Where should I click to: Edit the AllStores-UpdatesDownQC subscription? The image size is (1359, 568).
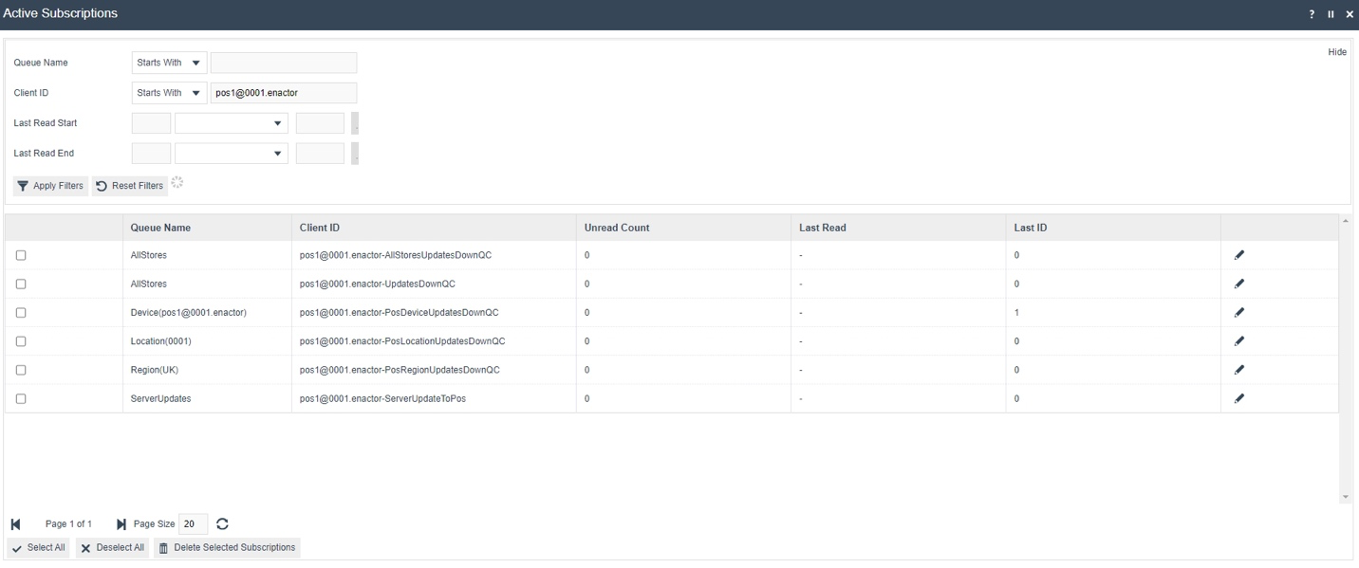pyautogui.click(x=1239, y=283)
